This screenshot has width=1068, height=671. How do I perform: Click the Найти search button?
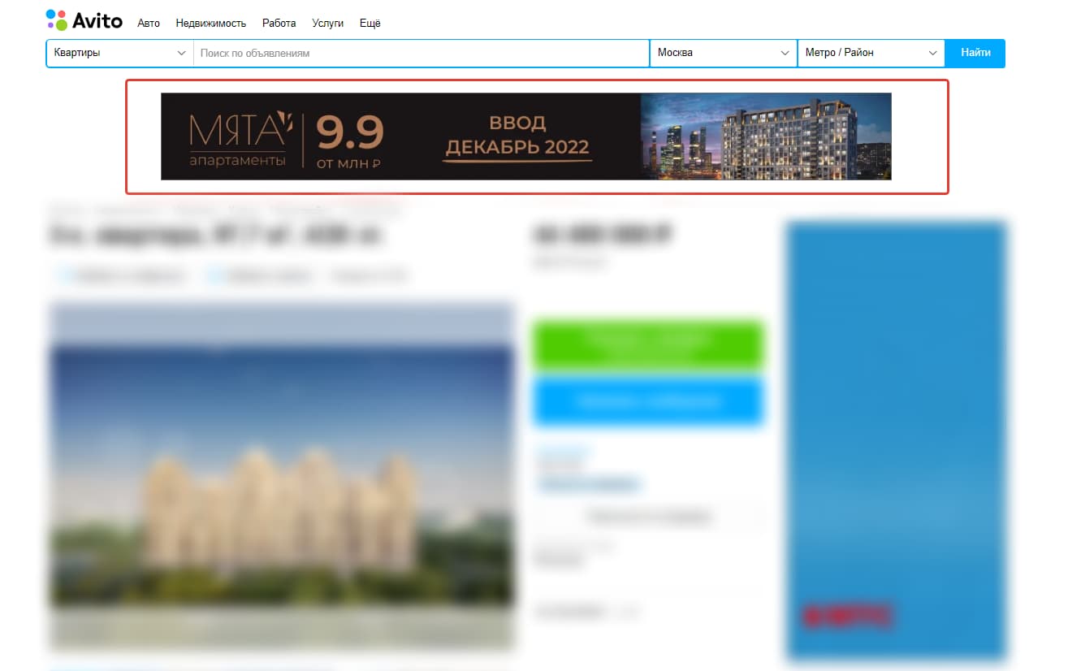(975, 53)
